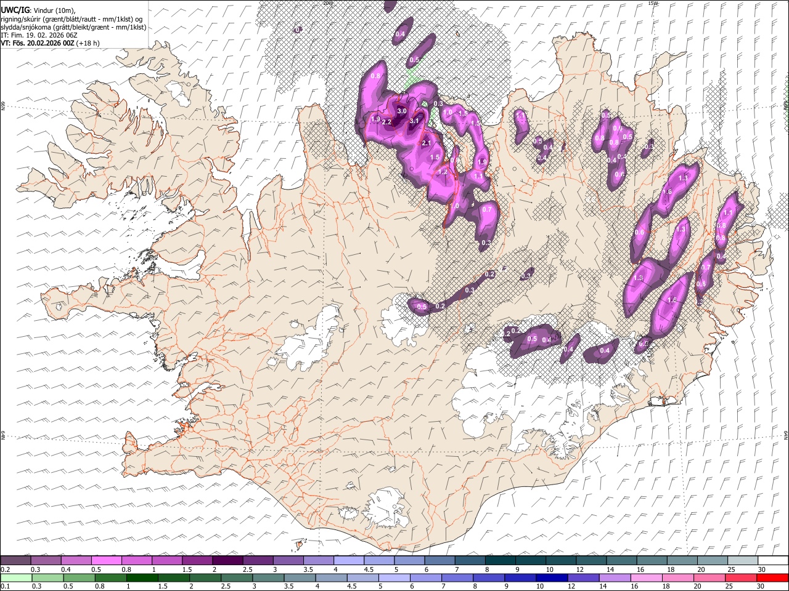Click the darkest green rain swatch labeled 1
This screenshot has height=591, width=789.
[x=142, y=577]
